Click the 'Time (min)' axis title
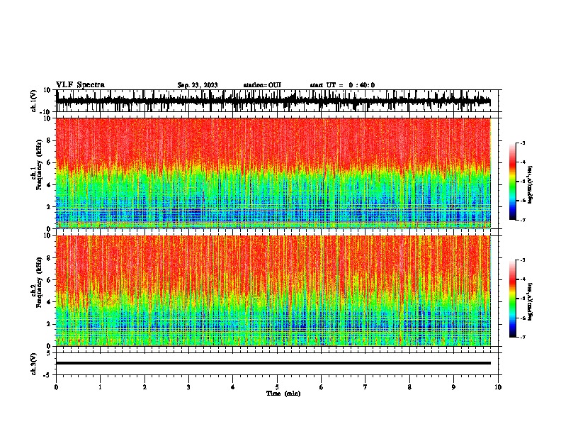The height and width of the screenshot is (434, 561). click(x=283, y=394)
